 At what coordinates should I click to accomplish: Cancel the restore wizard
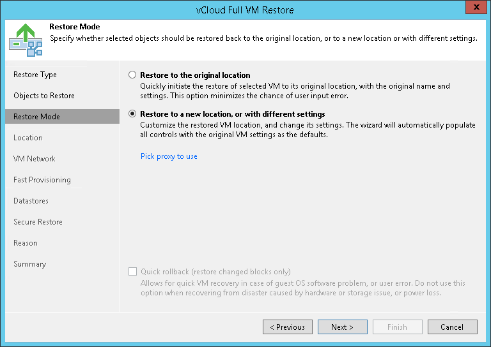[x=452, y=327]
